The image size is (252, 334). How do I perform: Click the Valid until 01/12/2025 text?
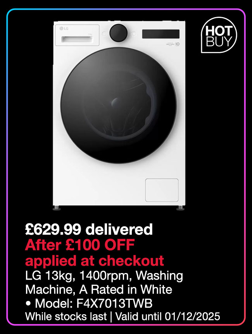tap(168, 316)
